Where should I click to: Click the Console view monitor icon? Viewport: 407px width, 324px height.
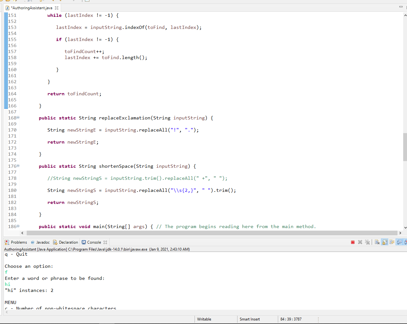84,242
